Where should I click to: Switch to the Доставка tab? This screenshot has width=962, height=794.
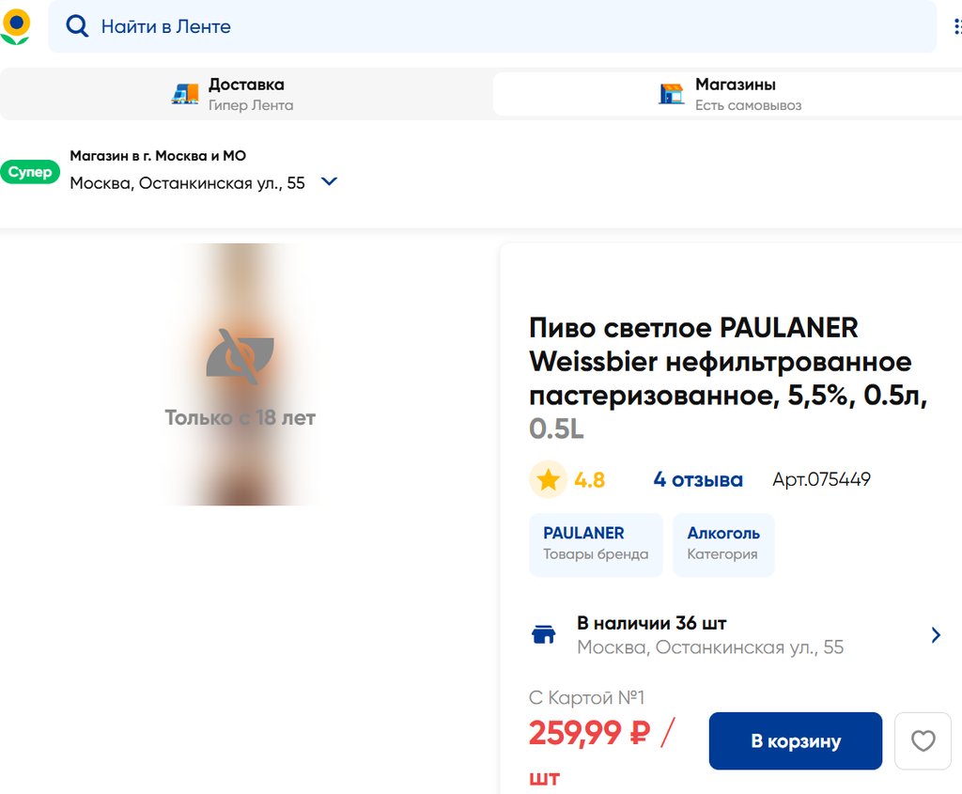[x=246, y=94]
